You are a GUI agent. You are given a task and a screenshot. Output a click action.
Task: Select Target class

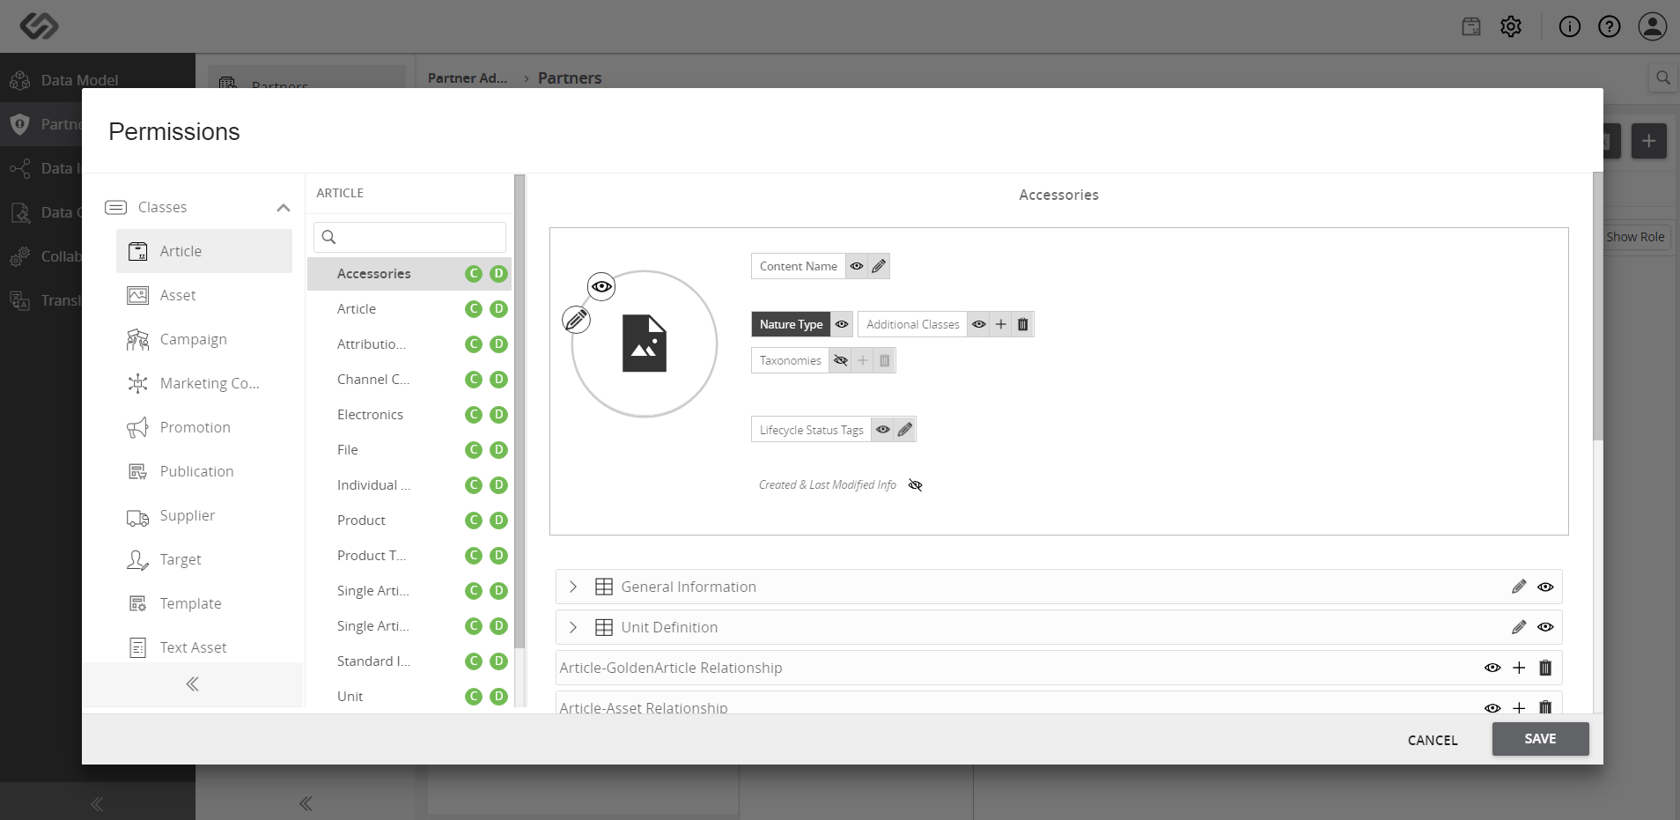click(204, 559)
